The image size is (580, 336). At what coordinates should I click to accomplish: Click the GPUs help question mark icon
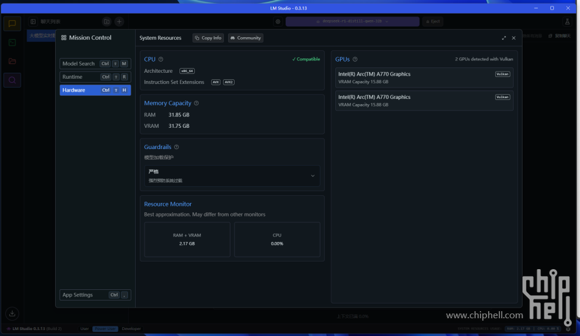(x=355, y=59)
